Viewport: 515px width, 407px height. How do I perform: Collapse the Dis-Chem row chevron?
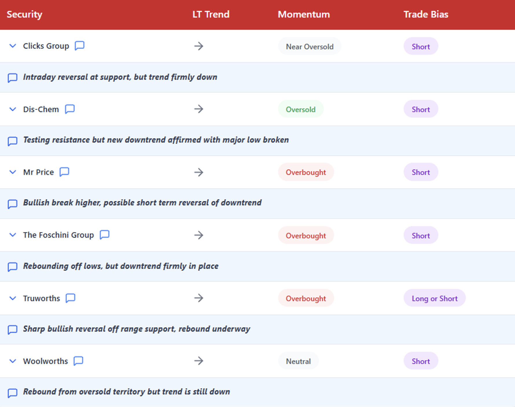12,109
